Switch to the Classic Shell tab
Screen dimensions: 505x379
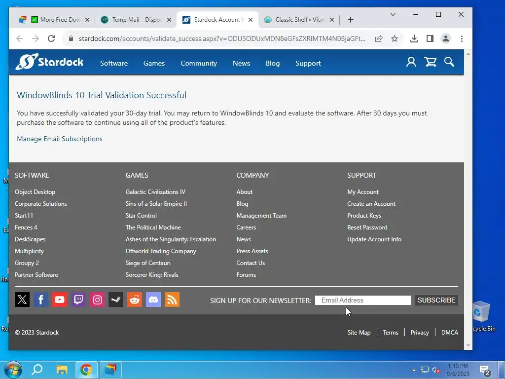(298, 20)
